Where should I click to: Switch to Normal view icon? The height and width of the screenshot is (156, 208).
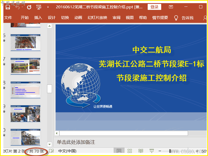(119, 151)
